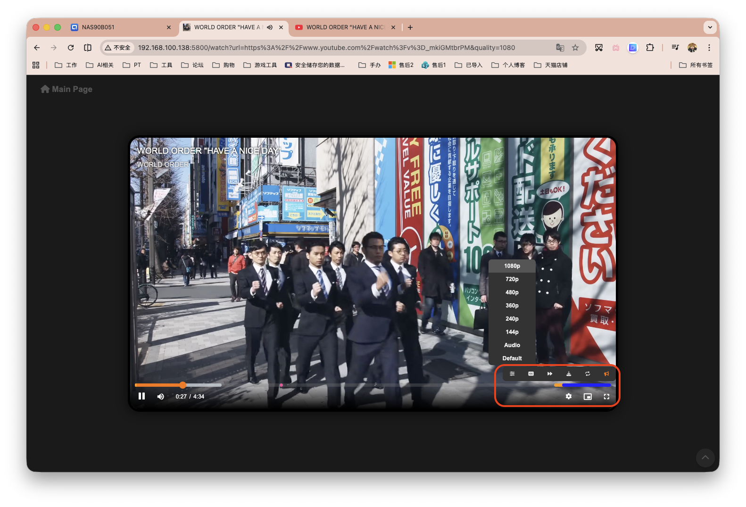Viewport: 746px width, 507px height.
Task: Open the PT bookmarks folder
Action: pyautogui.click(x=132, y=65)
